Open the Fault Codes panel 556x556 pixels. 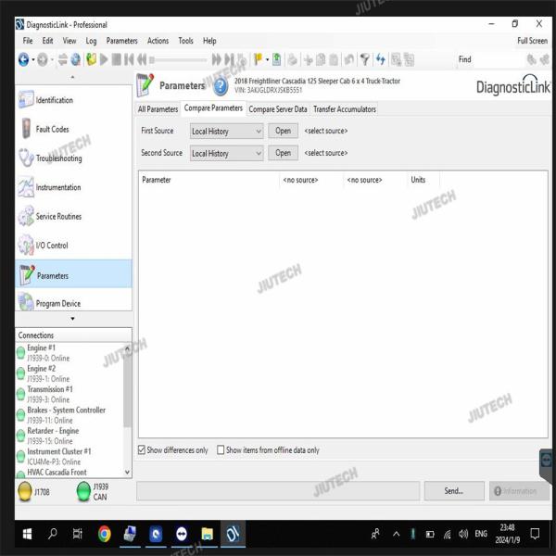[52, 130]
